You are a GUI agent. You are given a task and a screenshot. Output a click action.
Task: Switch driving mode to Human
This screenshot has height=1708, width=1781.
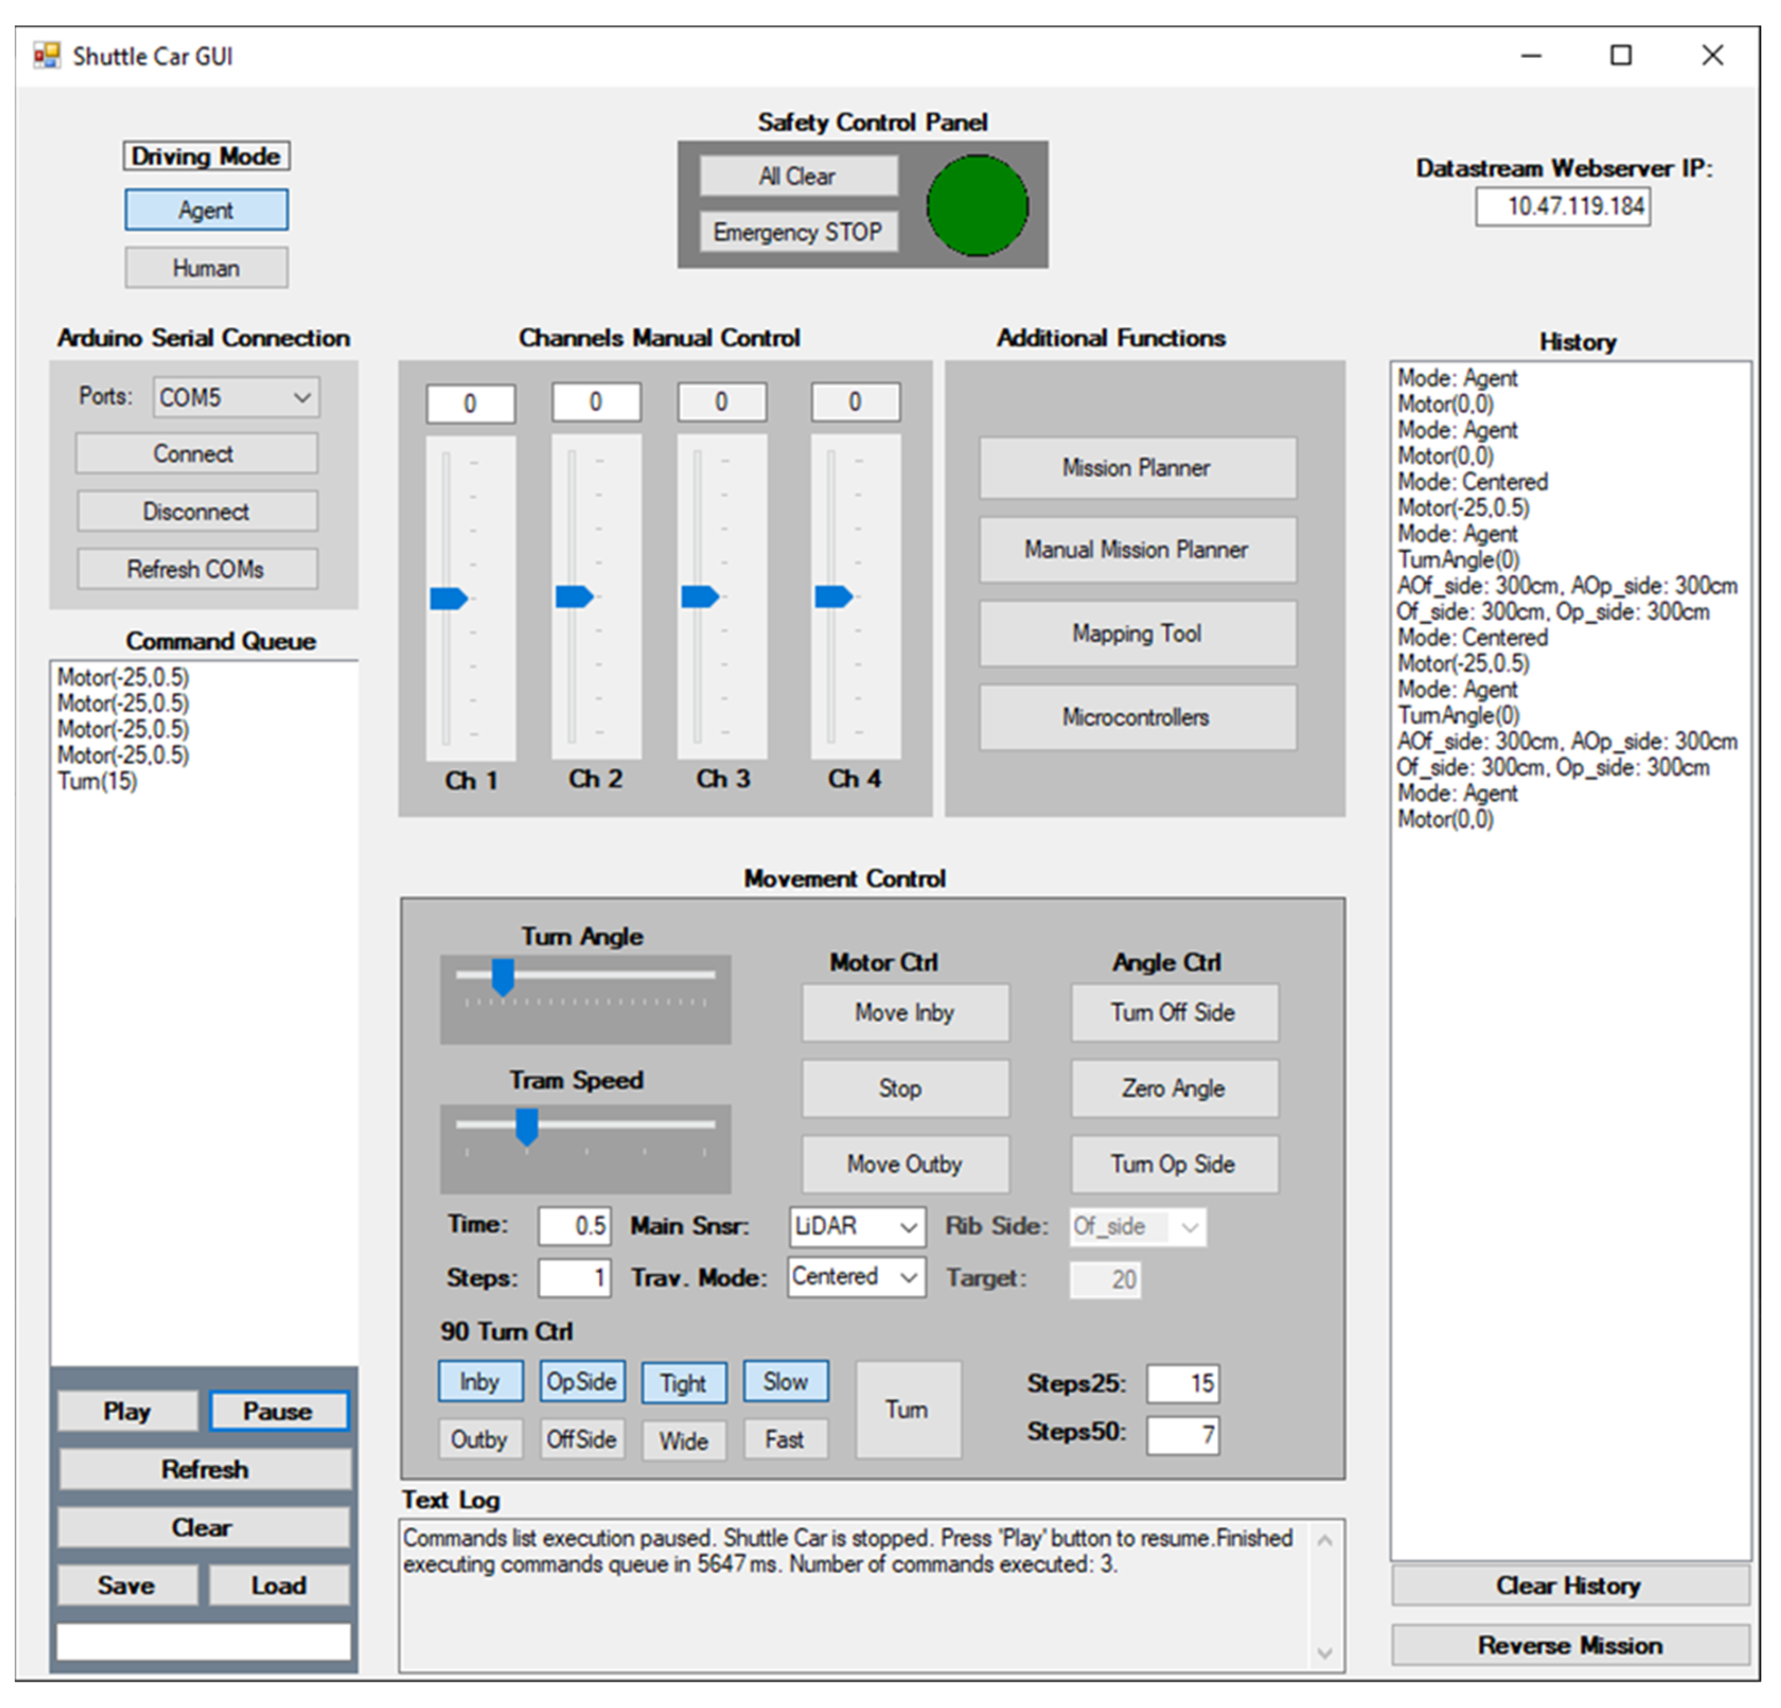[205, 267]
